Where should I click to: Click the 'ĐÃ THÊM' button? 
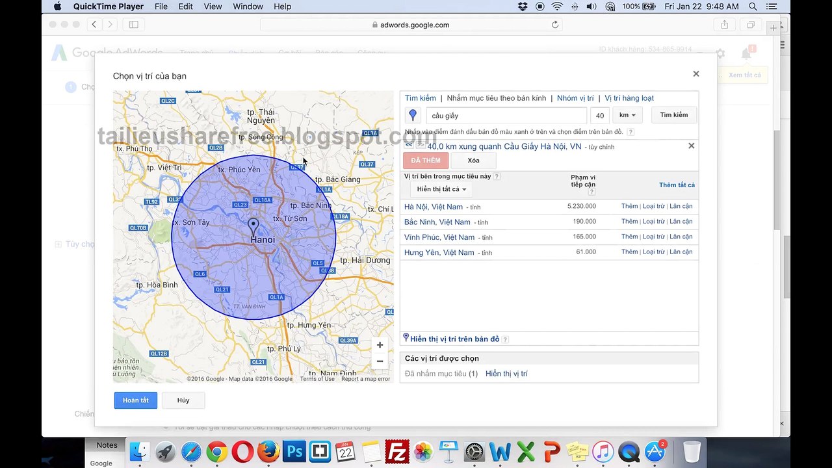(426, 161)
